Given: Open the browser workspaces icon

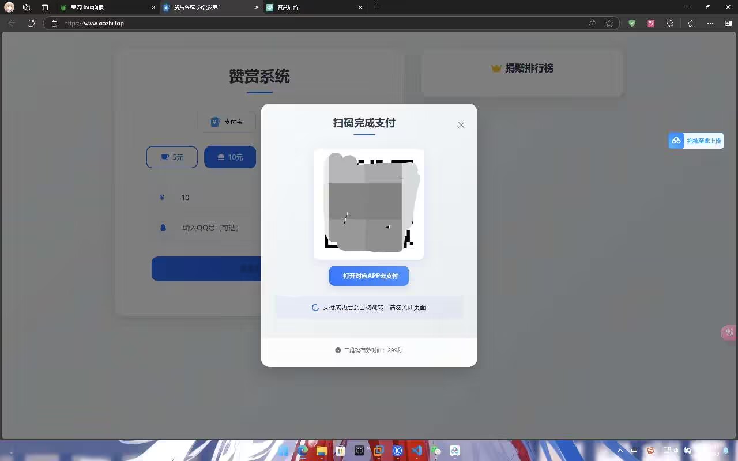Looking at the screenshot, I should [x=27, y=7].
